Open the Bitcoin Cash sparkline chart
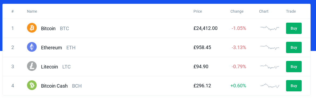316x100 pixels. click(x=270, y=85)
